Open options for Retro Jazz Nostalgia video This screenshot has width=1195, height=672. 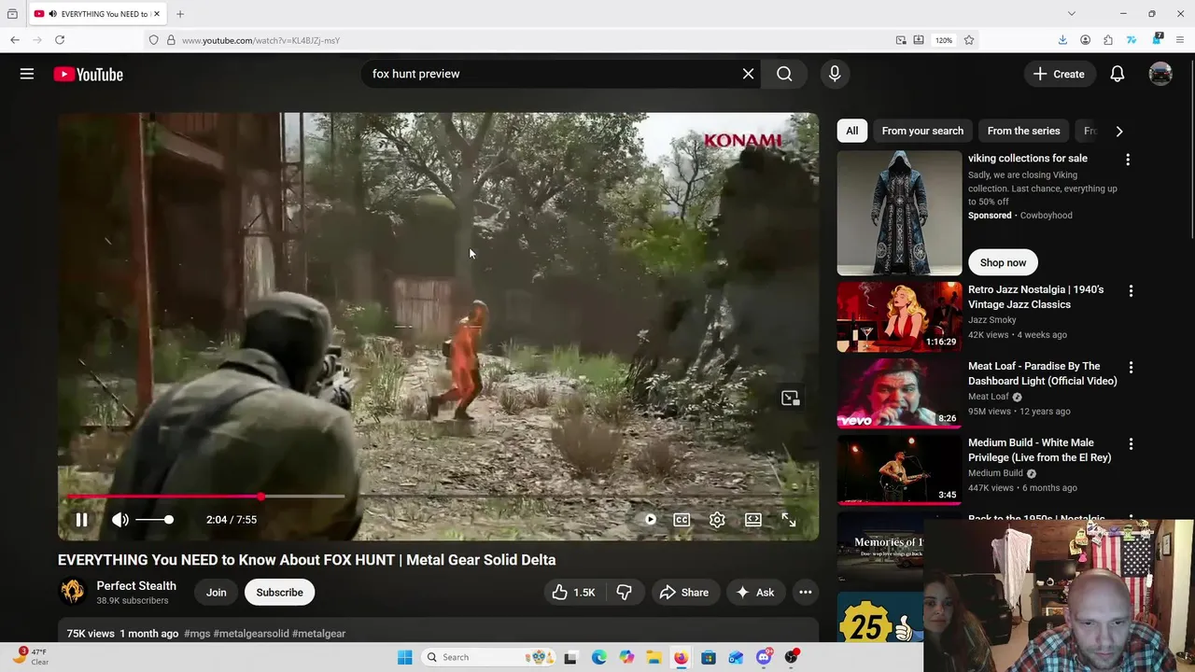coord(1131,291)
